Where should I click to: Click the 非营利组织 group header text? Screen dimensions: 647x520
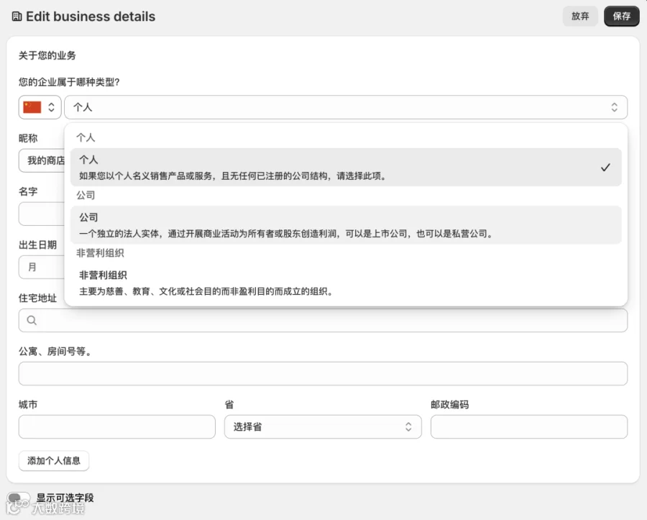point(100,253)
